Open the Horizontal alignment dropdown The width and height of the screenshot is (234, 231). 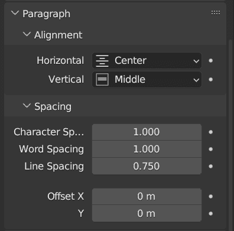tap(147, 60)
